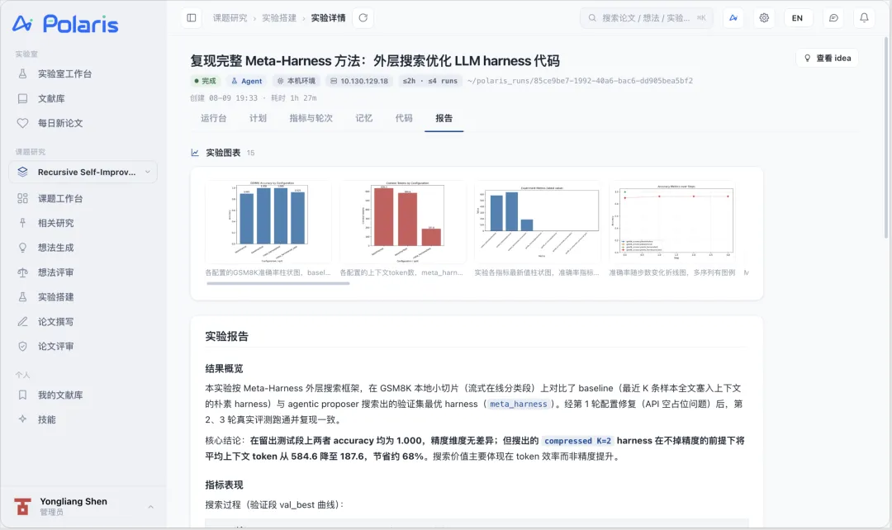The height and width of the screenshot is (530, 892).
Task: Click the 指标表现 heading
Action: click(x=224, y=485)
